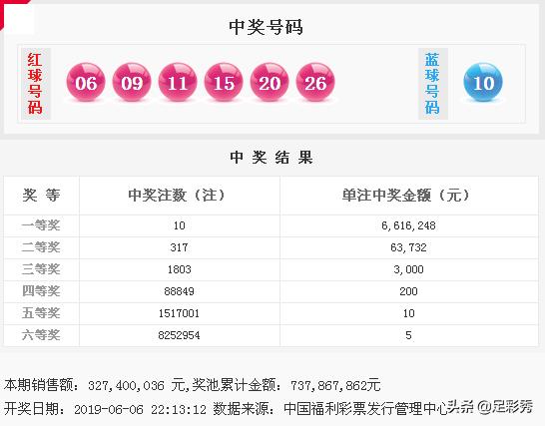Image resolution: width=545 pixels, height=426 pixels.
Task: Click the 6,616,248 first prize amount
Action: tap(408, 225)
